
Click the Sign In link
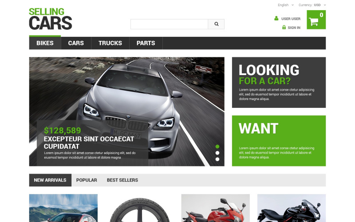tap(294, 28)
